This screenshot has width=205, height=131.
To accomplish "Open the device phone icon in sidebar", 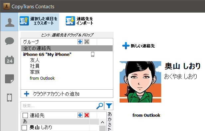I will (x=9, y=98).
